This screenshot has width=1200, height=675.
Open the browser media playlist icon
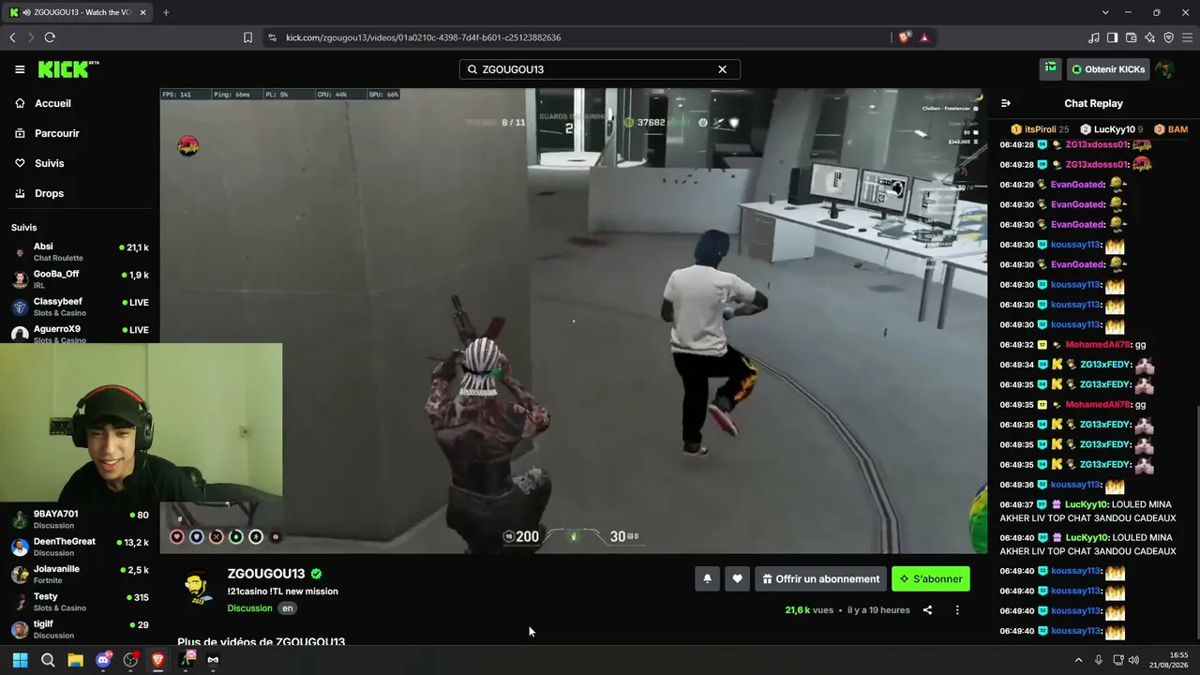1094,37
